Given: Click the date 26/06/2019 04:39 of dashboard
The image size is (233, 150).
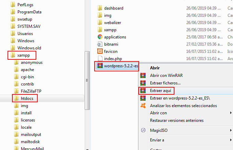Looking at the screenshot, I should coord(204,8).
